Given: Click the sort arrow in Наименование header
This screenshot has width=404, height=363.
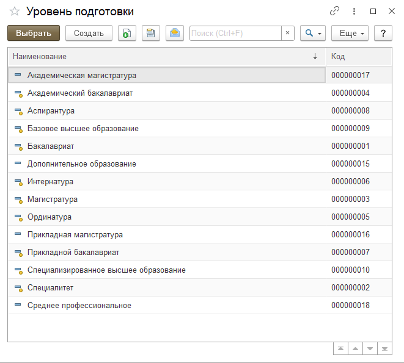Looking at the screenshot, I should click(315, 56).
